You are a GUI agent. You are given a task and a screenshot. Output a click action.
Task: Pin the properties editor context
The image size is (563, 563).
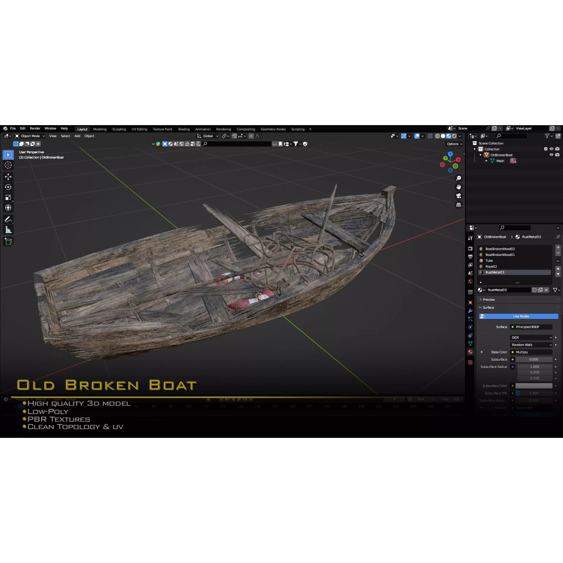(x=558, y=237)
